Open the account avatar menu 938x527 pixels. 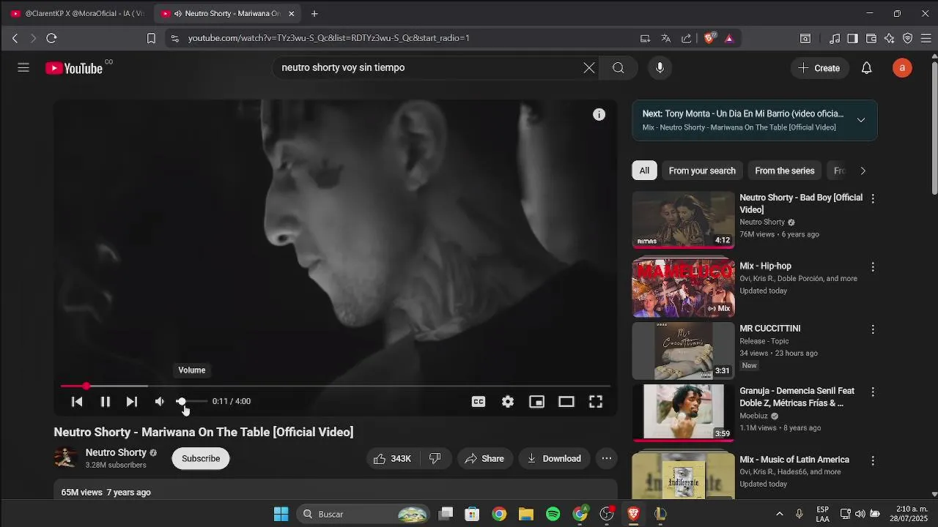coord(902,68)
